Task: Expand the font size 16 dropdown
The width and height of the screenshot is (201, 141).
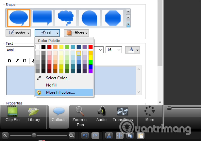Action: click(x=114, y=50)
